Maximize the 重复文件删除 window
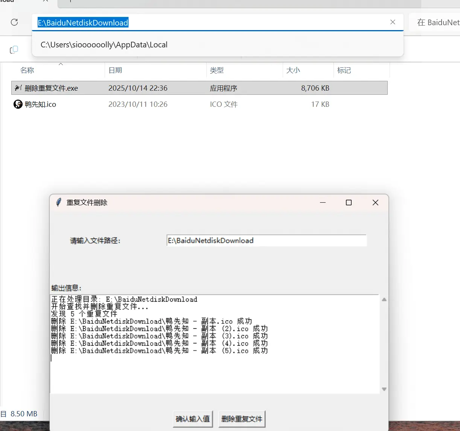 [x=349, y=203]
